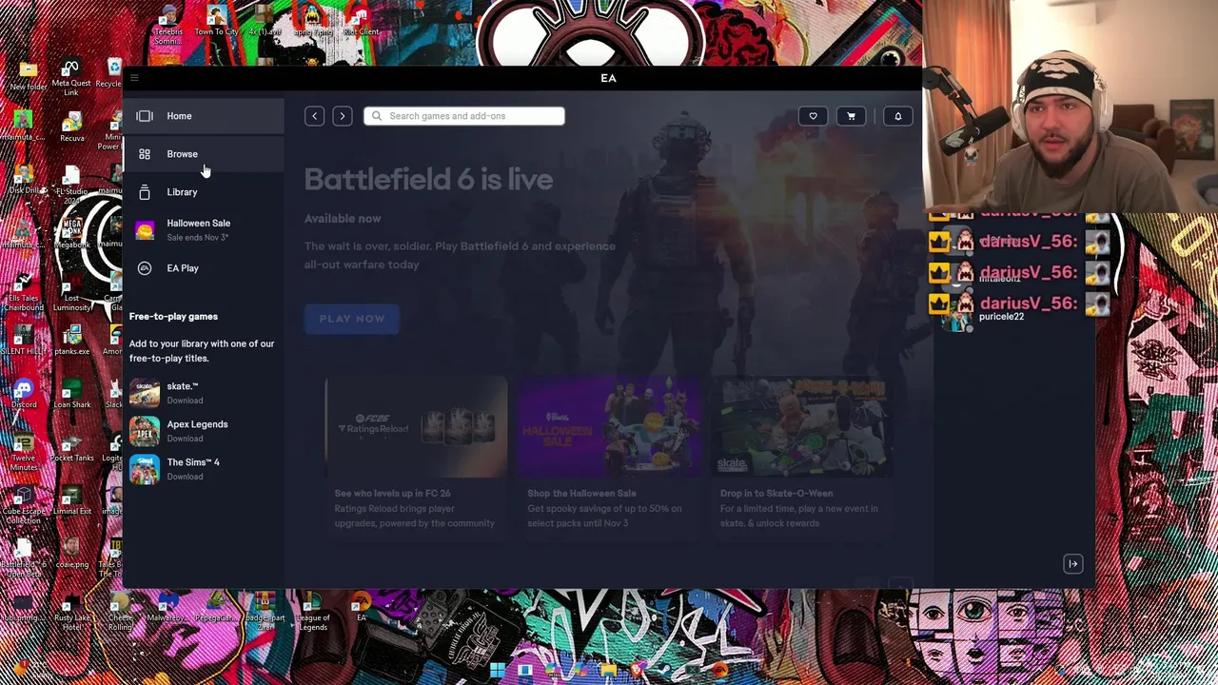Viewport: 1218px width, 685px height.
Task: Open the Riot Client desktop shortcut
Action: [x=360, y=21]
